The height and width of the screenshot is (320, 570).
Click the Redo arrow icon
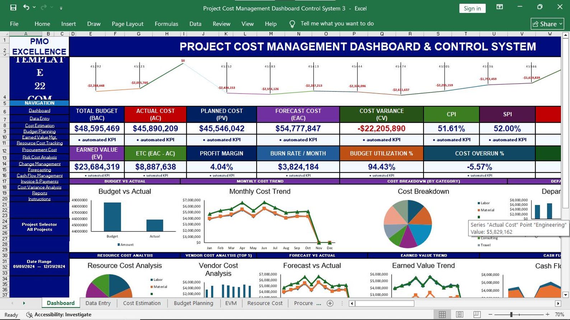[x=44, y=7]
